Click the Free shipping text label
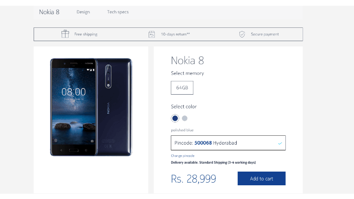Screen dimensions: 354x199 (x=86, y=34)
